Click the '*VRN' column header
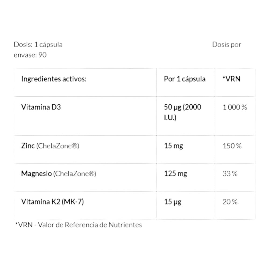The image size is (269, 269). point(231,79)
